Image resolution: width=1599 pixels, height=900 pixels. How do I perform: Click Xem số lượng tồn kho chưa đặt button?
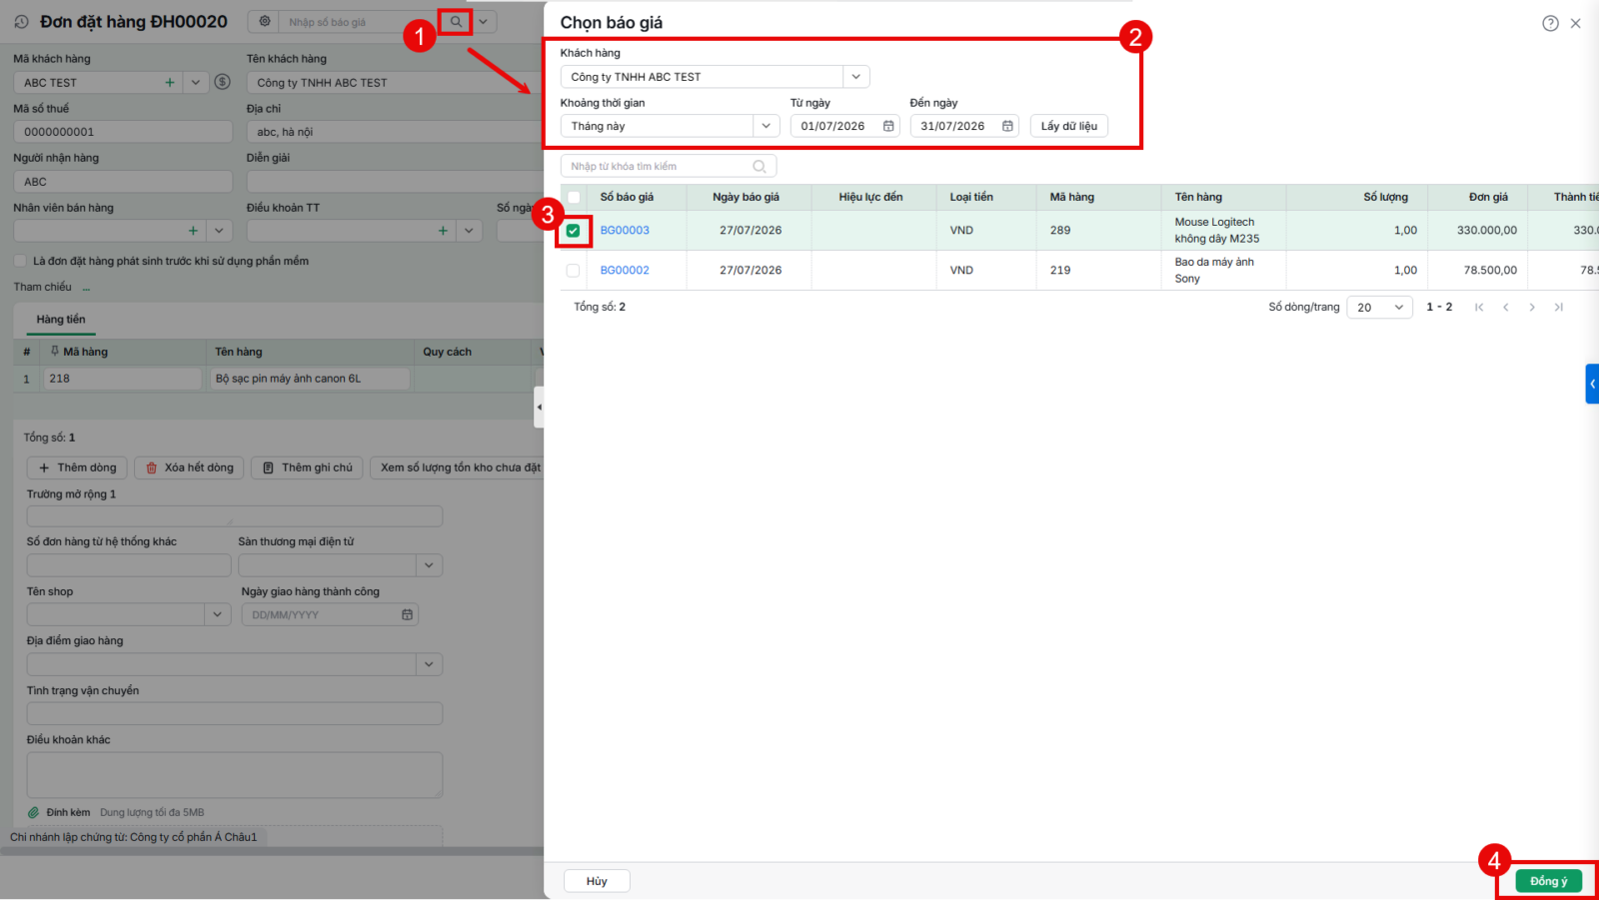[457, 467]
